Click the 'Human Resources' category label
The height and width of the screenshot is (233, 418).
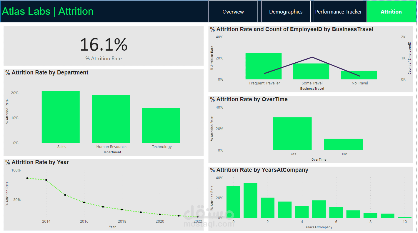112,147
